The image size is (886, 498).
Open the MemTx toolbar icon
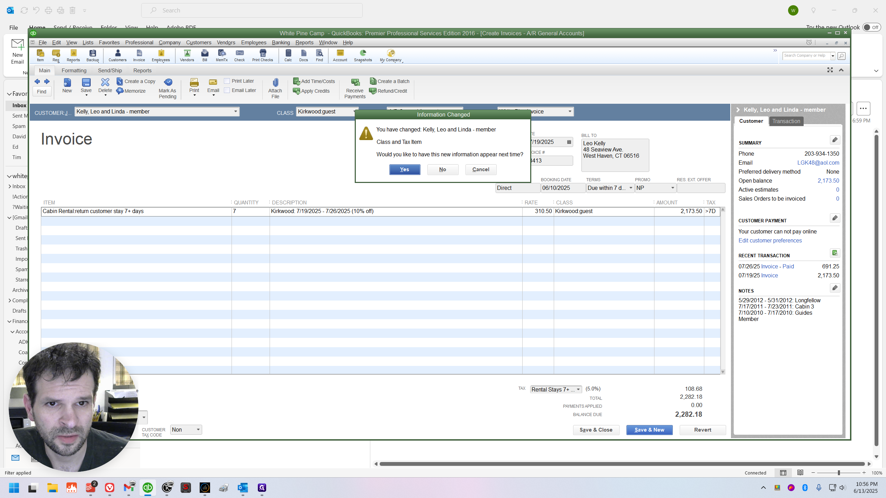click(x=221, y=53)
